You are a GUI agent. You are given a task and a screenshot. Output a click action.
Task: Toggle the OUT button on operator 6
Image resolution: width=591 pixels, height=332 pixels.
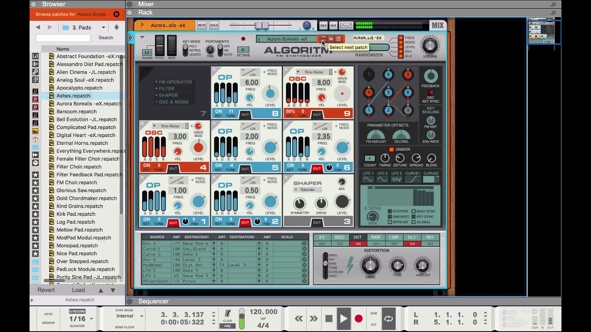tap(317, 168)
